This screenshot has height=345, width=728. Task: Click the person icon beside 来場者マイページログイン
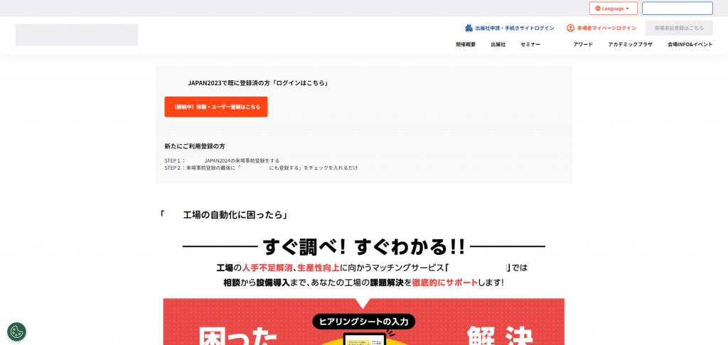(x=570, y=28)
